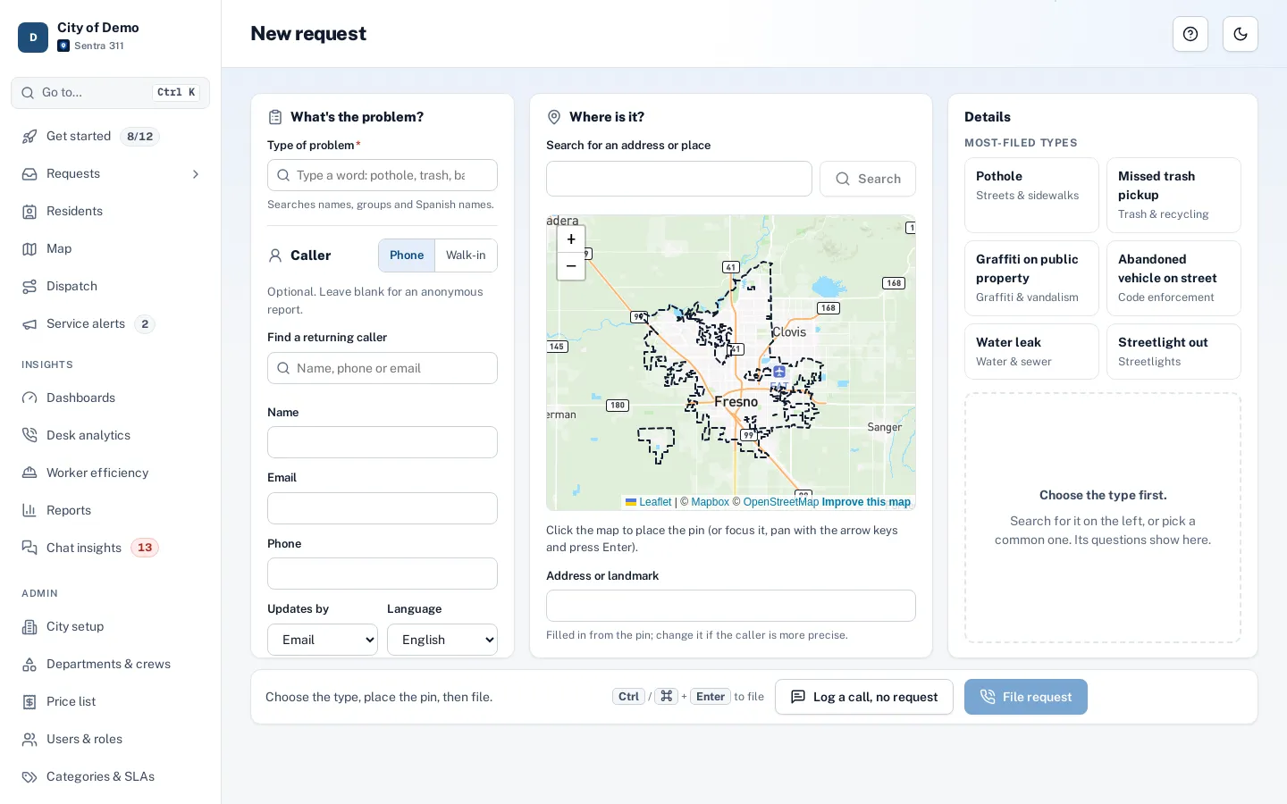Click the address search input box
1287x804 pixels.
679,179
